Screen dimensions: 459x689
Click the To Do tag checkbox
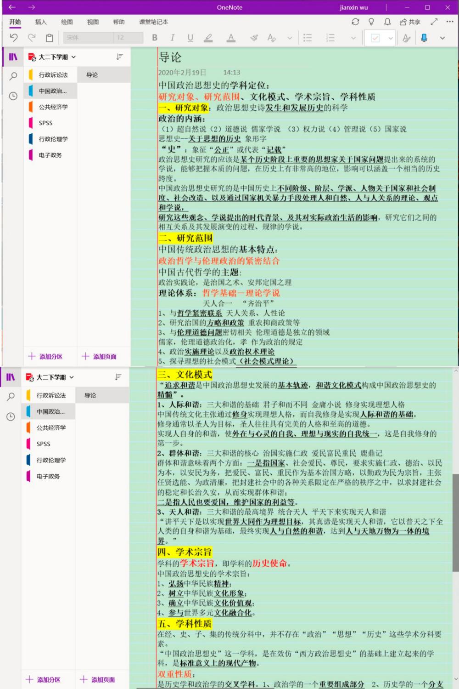[375, 38]
